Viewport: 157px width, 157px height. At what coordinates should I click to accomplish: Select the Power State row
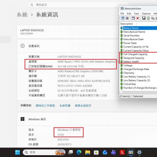[x=139, y=43]
